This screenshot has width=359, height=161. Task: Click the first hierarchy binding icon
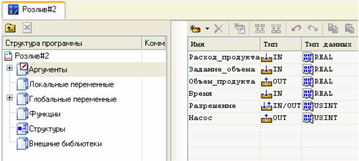[x=260, y=29]
